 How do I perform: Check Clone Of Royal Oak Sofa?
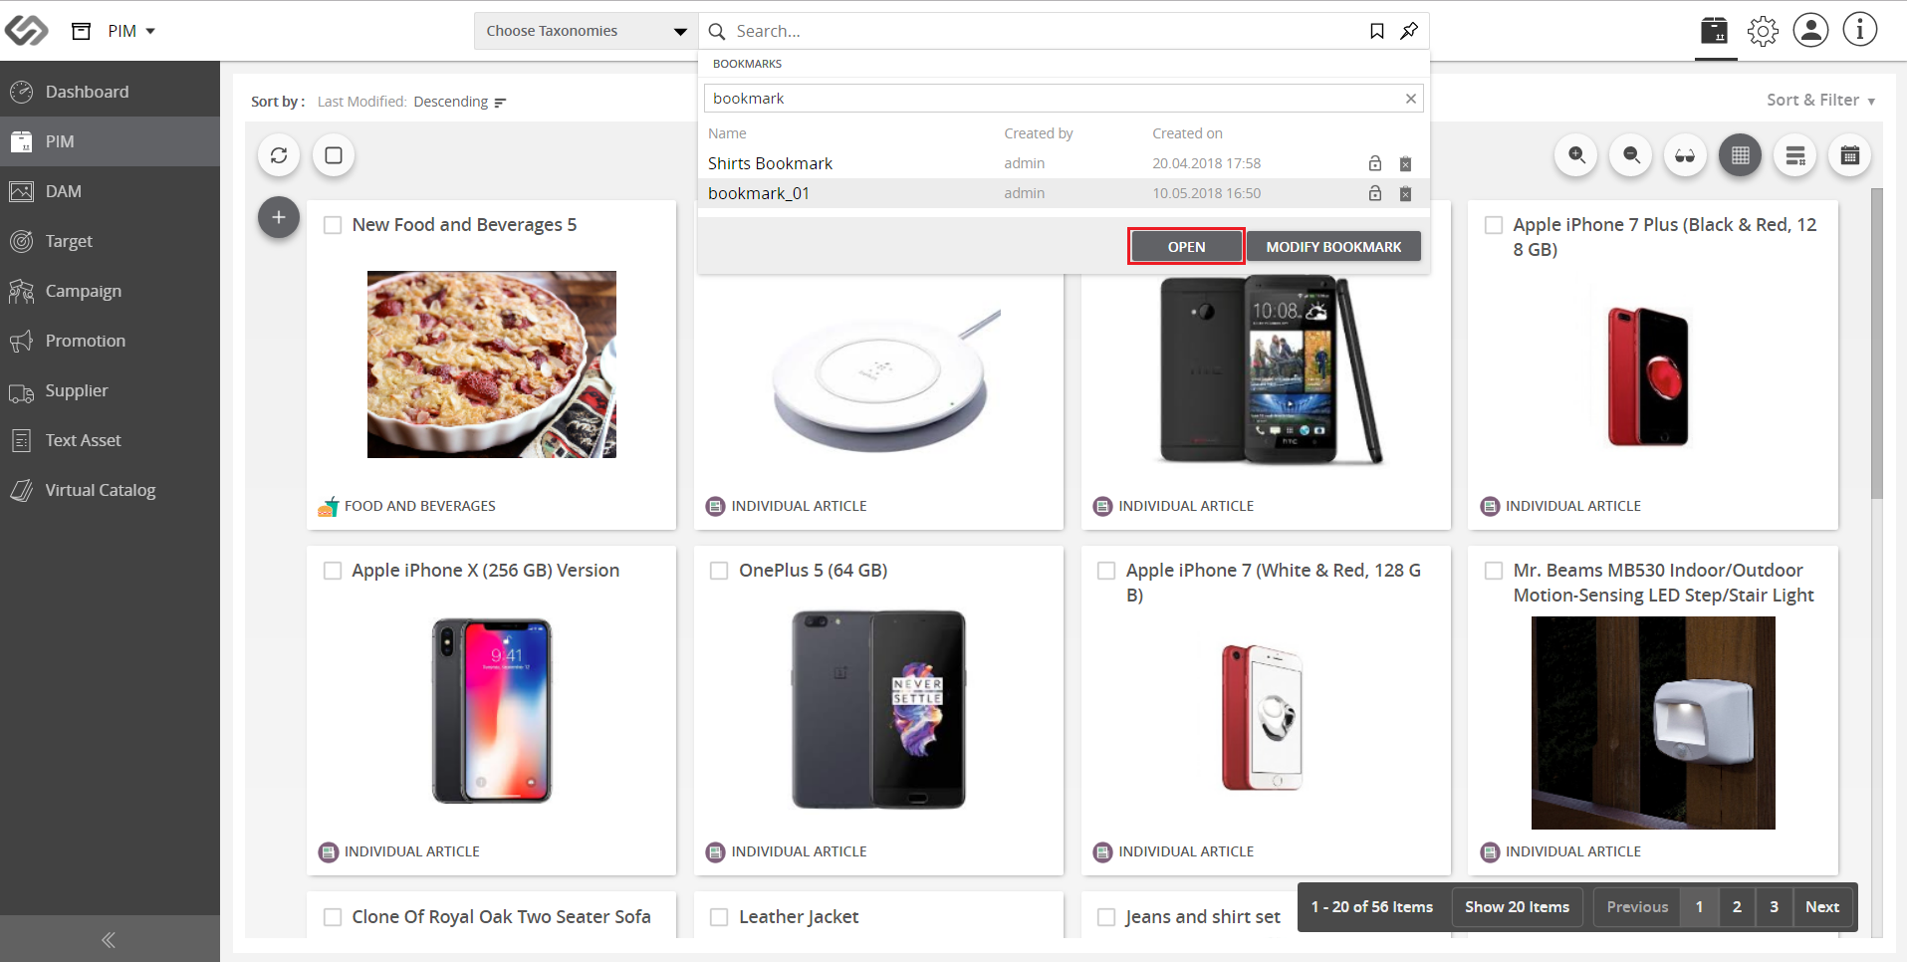pyautogui.click(x=333, y=917)
